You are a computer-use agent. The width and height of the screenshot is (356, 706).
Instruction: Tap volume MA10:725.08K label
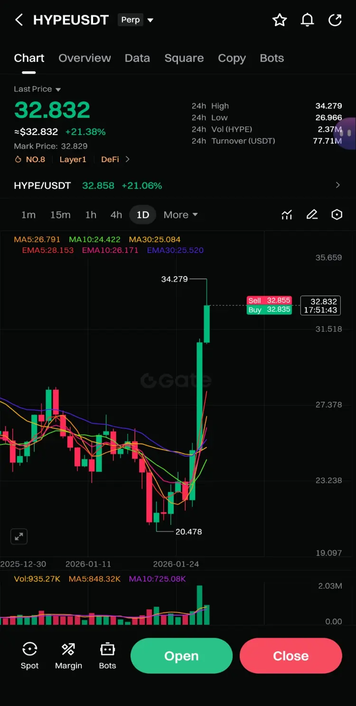pyautogui.click(x=157, y=579)
